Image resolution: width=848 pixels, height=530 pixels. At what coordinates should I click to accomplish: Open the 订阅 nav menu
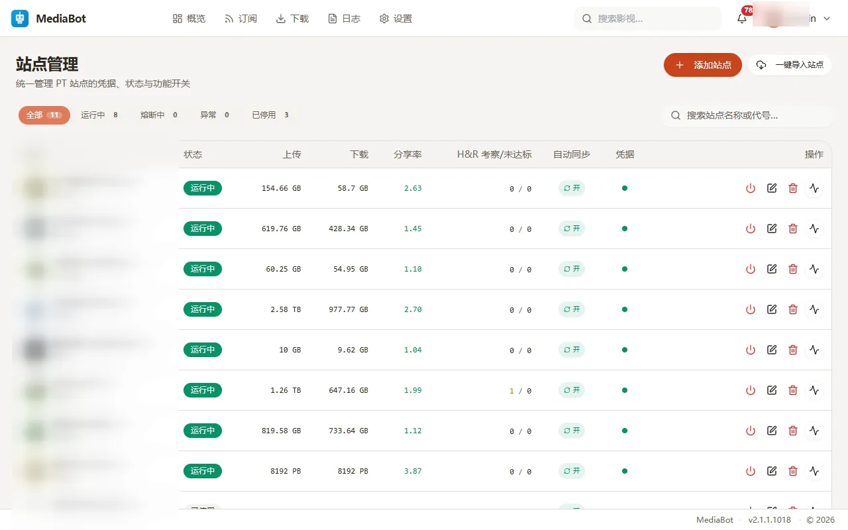240,19
